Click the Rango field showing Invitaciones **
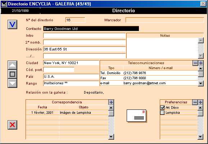 pyautogui.click(x=71, y=83)
